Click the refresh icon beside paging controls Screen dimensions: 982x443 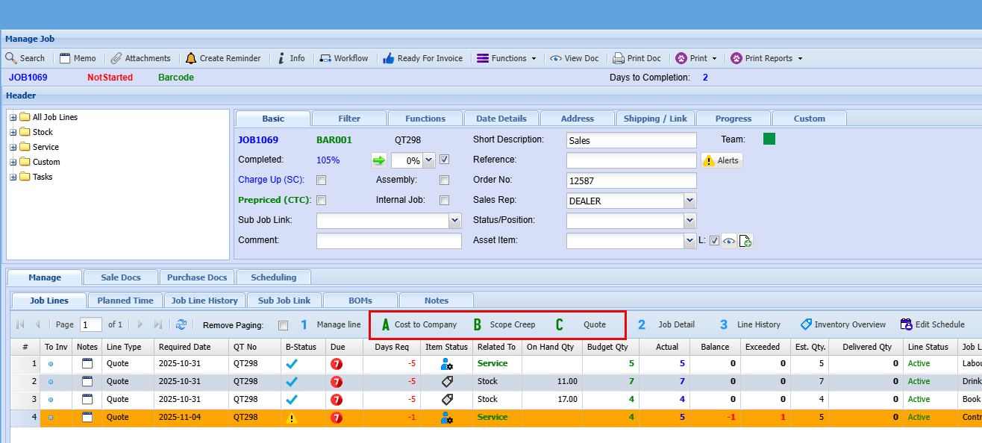point(181,324)
